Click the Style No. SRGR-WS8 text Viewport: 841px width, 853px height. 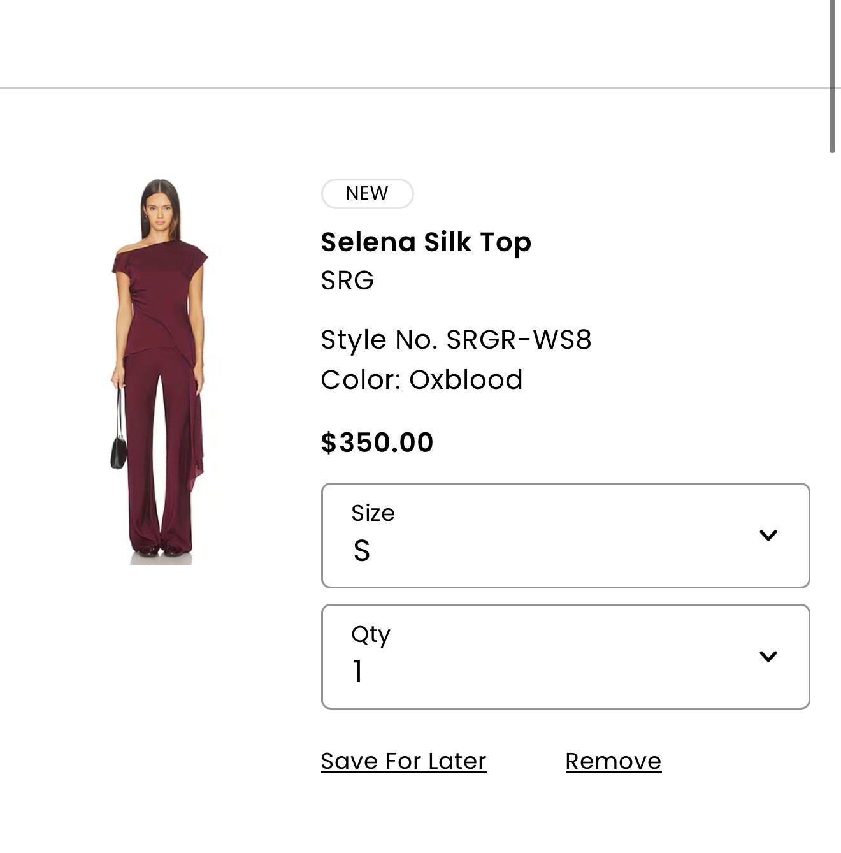(456, 340)
